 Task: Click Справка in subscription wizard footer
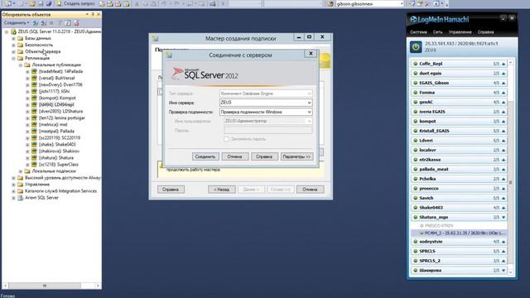pos(171,190)
